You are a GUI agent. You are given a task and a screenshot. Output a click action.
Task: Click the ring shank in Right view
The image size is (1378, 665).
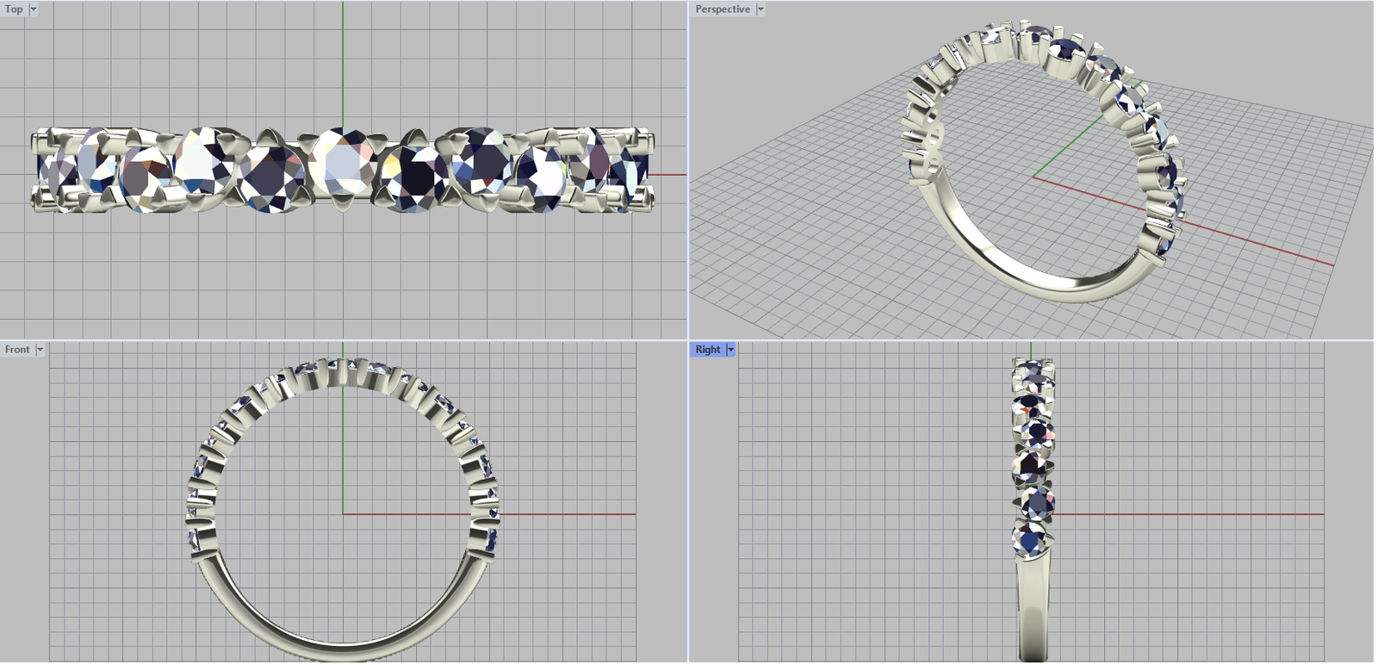(1033, 612)
